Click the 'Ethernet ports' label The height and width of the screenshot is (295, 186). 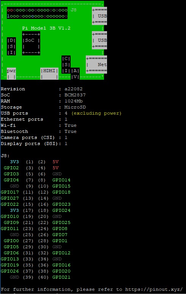point(22,119)
